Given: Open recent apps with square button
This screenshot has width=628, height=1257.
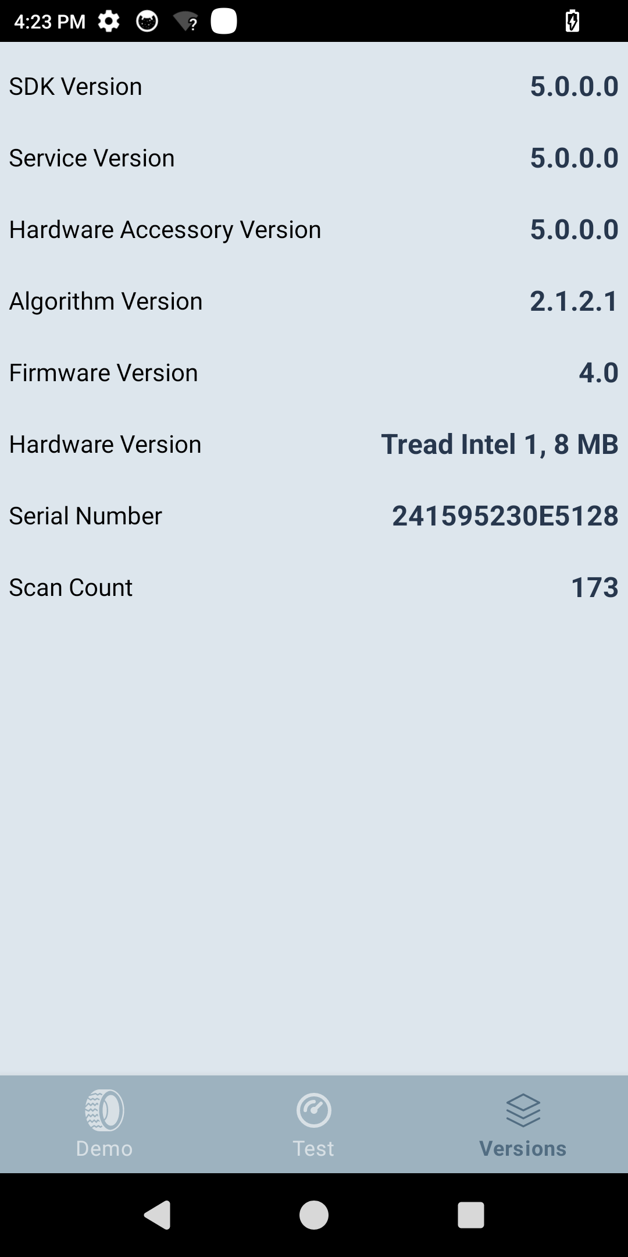Looking at the screenshot, I should [x=470, y=1215].
